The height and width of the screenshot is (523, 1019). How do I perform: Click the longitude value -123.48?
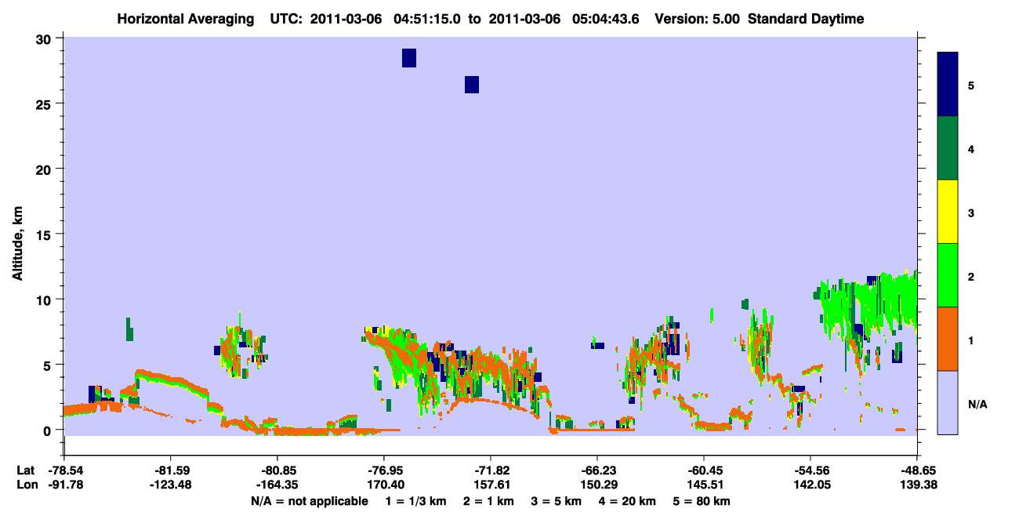pos(170,485)
